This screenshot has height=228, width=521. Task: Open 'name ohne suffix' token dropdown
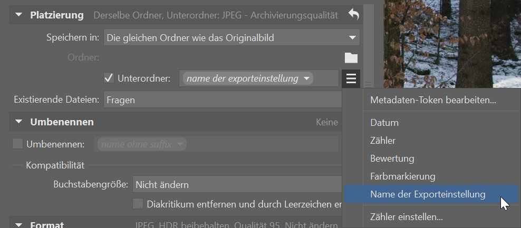(180, 144)
